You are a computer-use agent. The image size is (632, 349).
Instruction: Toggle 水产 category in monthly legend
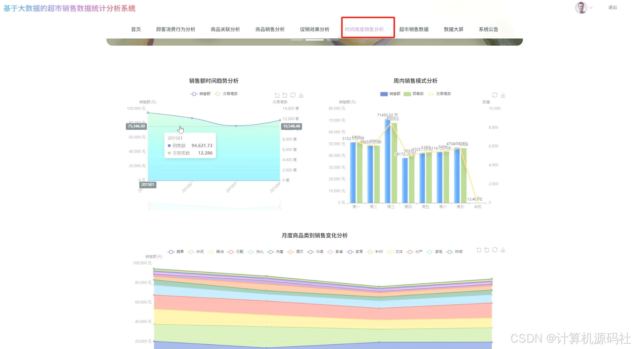click(415, 252)
